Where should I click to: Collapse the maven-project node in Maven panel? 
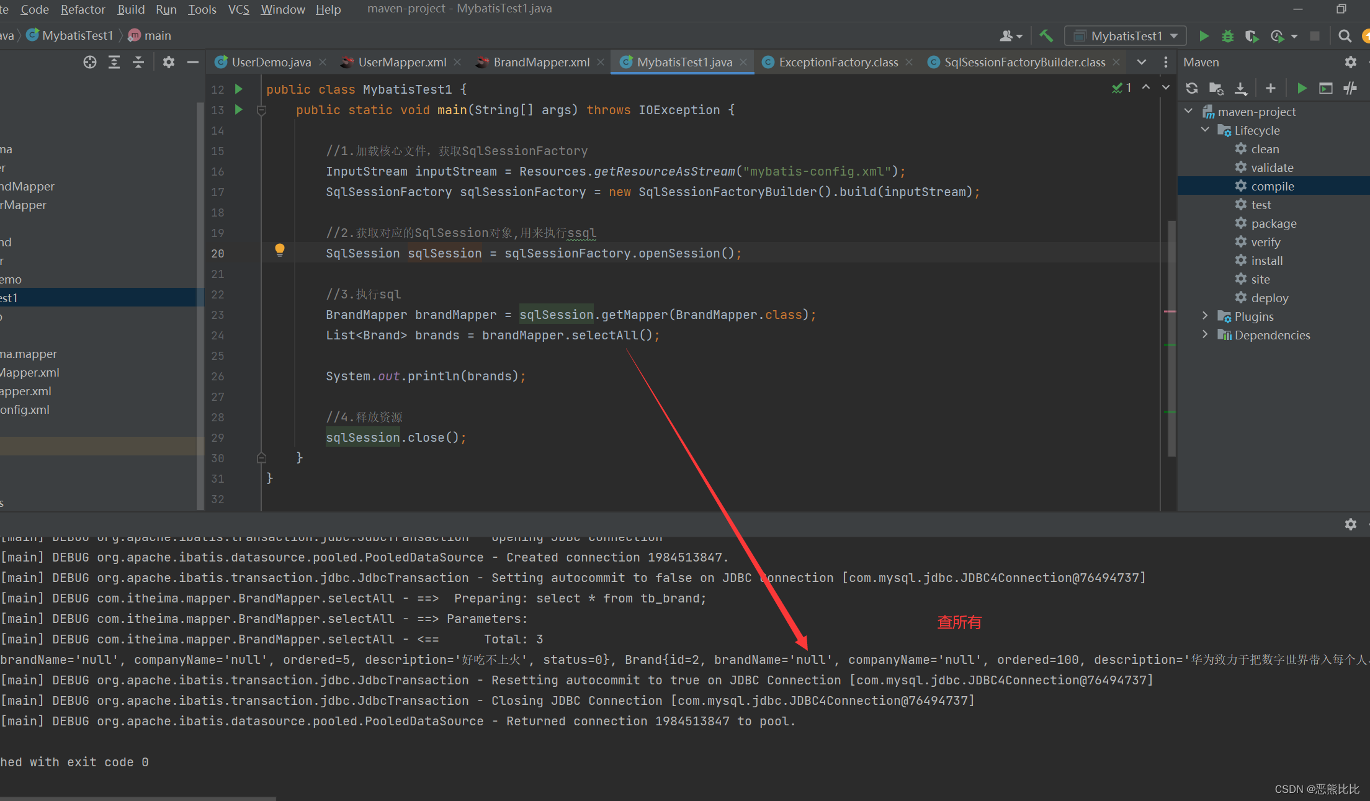coord(1189,111)
